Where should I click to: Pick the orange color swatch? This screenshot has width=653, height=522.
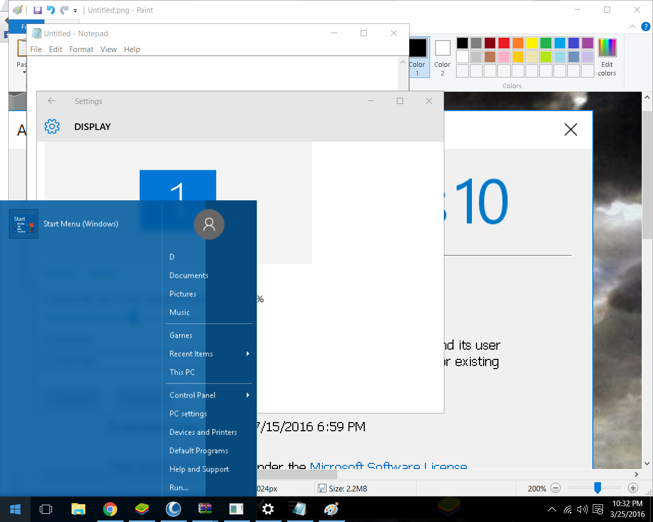(x=518, y=43)
